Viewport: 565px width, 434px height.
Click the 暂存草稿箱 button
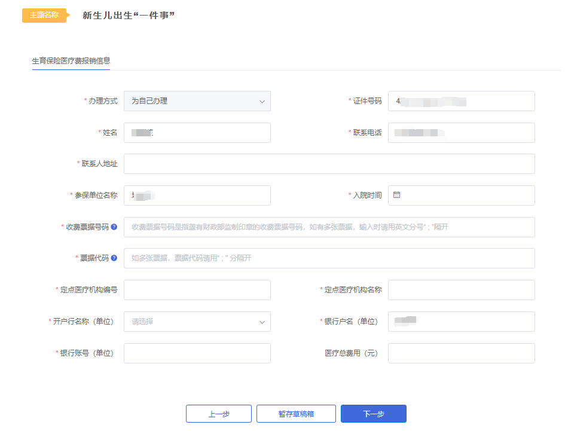point(296,414)
